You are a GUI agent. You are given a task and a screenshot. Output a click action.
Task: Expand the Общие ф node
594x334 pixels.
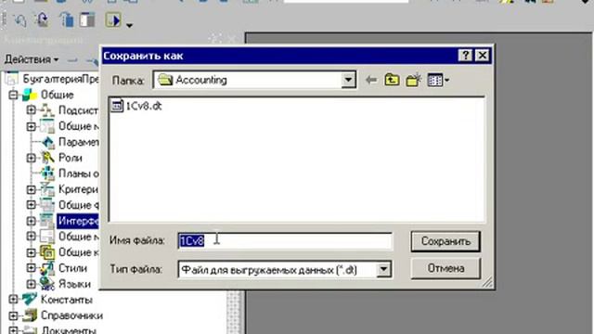coord(31,205)
